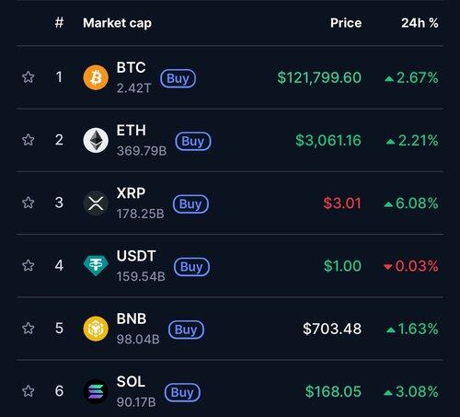Image resolution: width=460 pixels, height=417 pixels.
Task: Click the Ethereum diamond logo
Action: (x=96, y=140)
